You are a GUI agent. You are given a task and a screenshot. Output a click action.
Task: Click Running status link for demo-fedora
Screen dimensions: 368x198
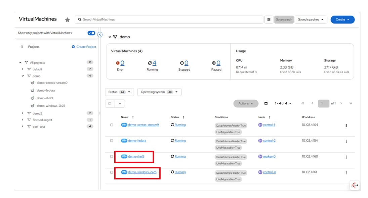point(180,141)
